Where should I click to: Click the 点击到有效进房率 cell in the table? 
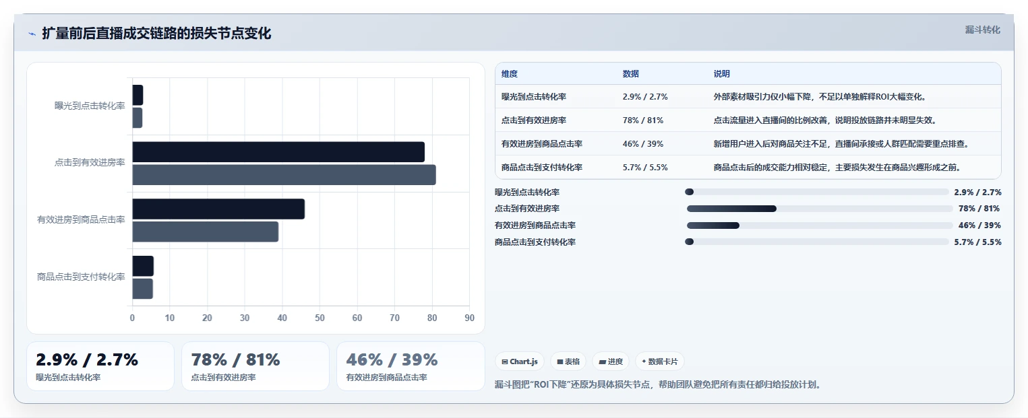[534, 120]
